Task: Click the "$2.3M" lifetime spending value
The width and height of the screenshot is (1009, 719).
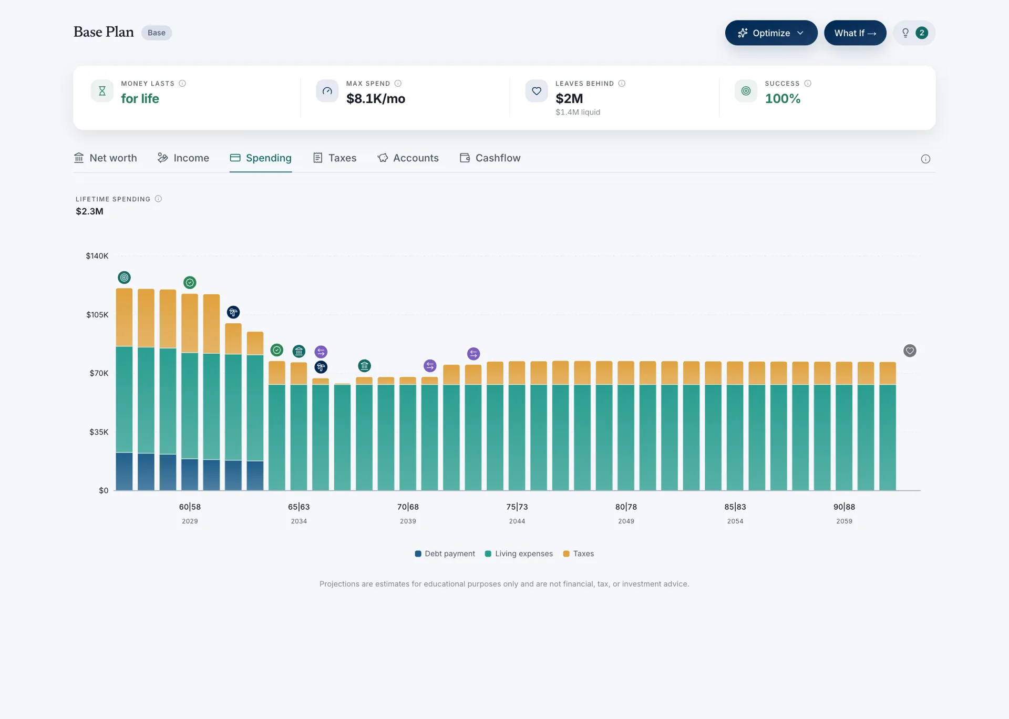Action: (x=89, y=211)
